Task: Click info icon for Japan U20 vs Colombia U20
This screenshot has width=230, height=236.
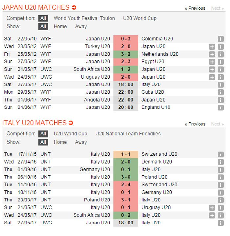Action: (x=220, y=39)
